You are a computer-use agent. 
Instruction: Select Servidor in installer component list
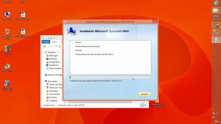78,50
